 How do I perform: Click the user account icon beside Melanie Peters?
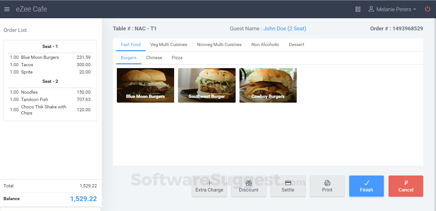click(x=371, y=9)
